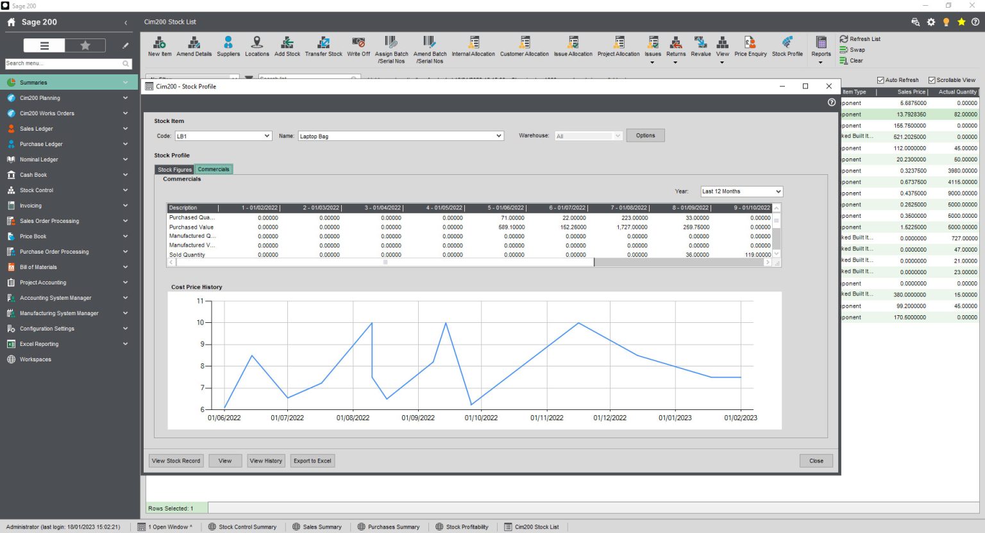Viewport: 985px width, 533px height.
Task: Open the stock Code dropdown
Action: (267, 135)
